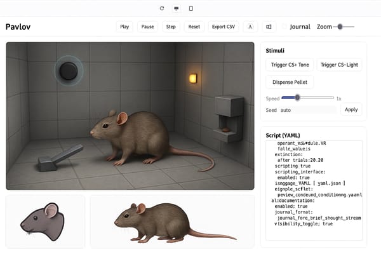Click the 'after trials:20.20' script line
Viewport: 381px width, 254px height.
click(x=300, y=160)
